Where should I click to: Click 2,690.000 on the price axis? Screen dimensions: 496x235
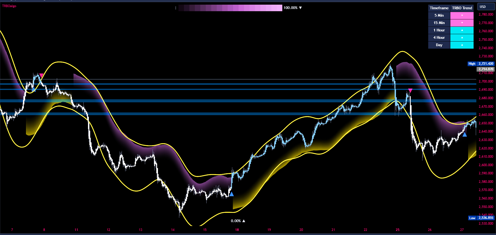[486, 90]
